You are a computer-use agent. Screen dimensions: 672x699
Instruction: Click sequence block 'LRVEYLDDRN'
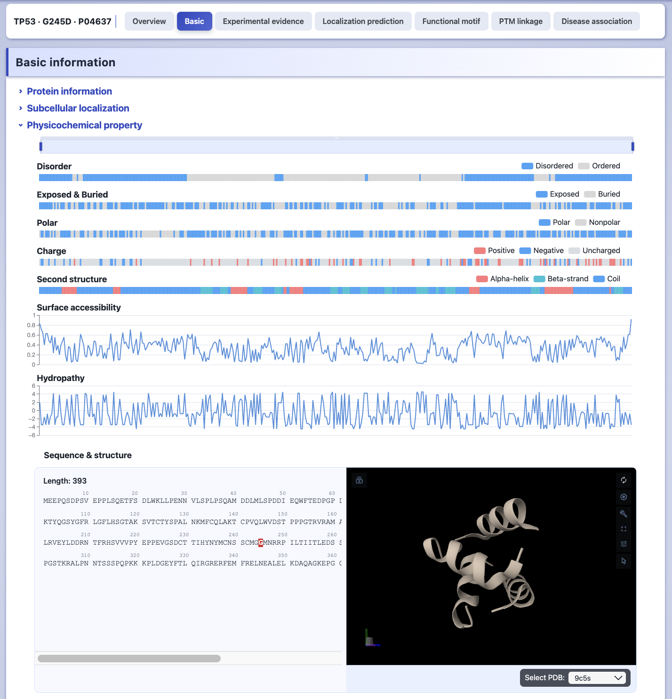click(66, 543)
